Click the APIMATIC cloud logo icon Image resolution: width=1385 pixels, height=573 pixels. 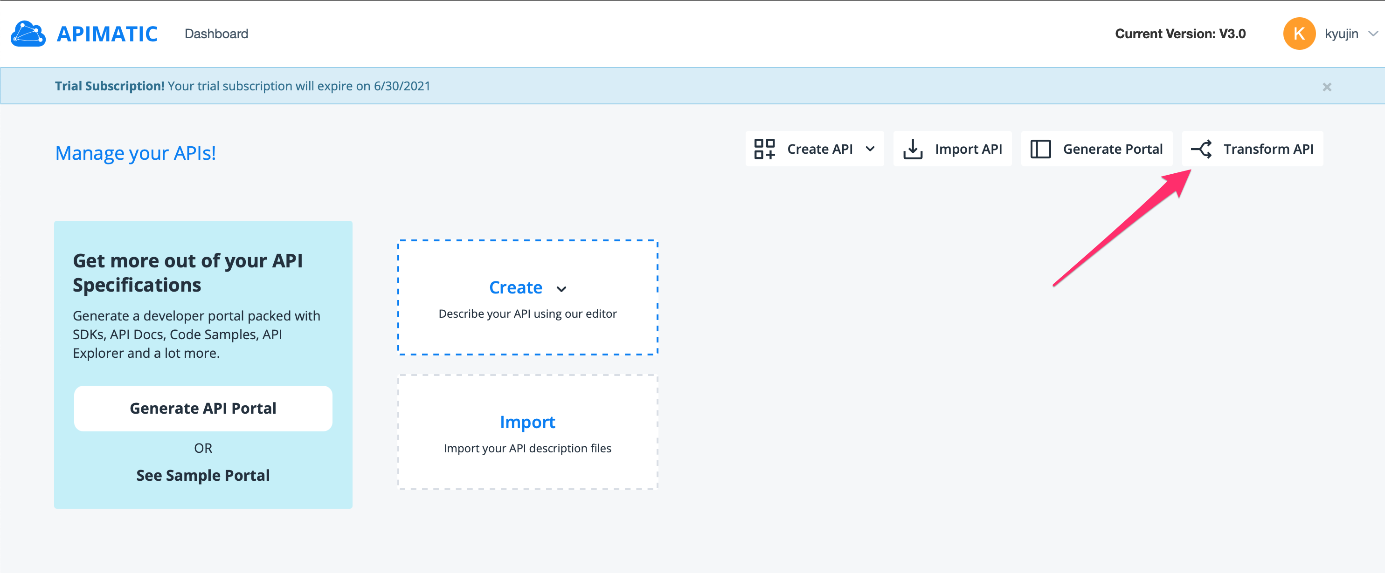[x=28, y=34]
